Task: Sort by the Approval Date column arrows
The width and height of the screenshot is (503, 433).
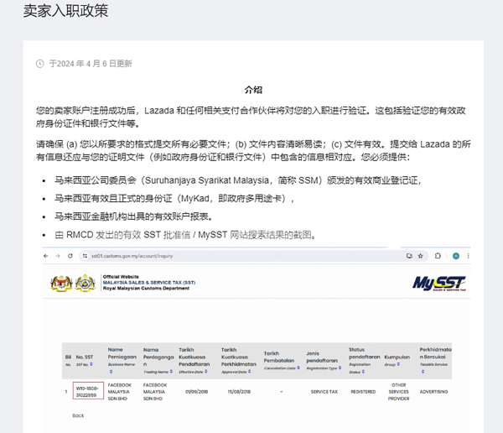Action: point(249,372)
